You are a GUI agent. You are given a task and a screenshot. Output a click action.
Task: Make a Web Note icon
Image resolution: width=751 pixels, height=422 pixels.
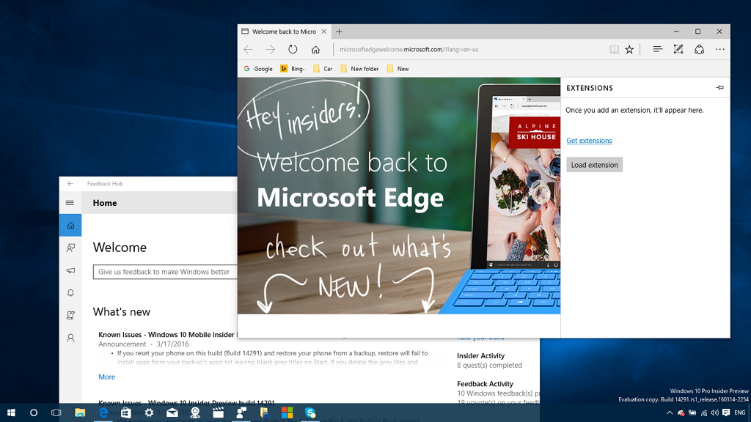click(678, 49)
